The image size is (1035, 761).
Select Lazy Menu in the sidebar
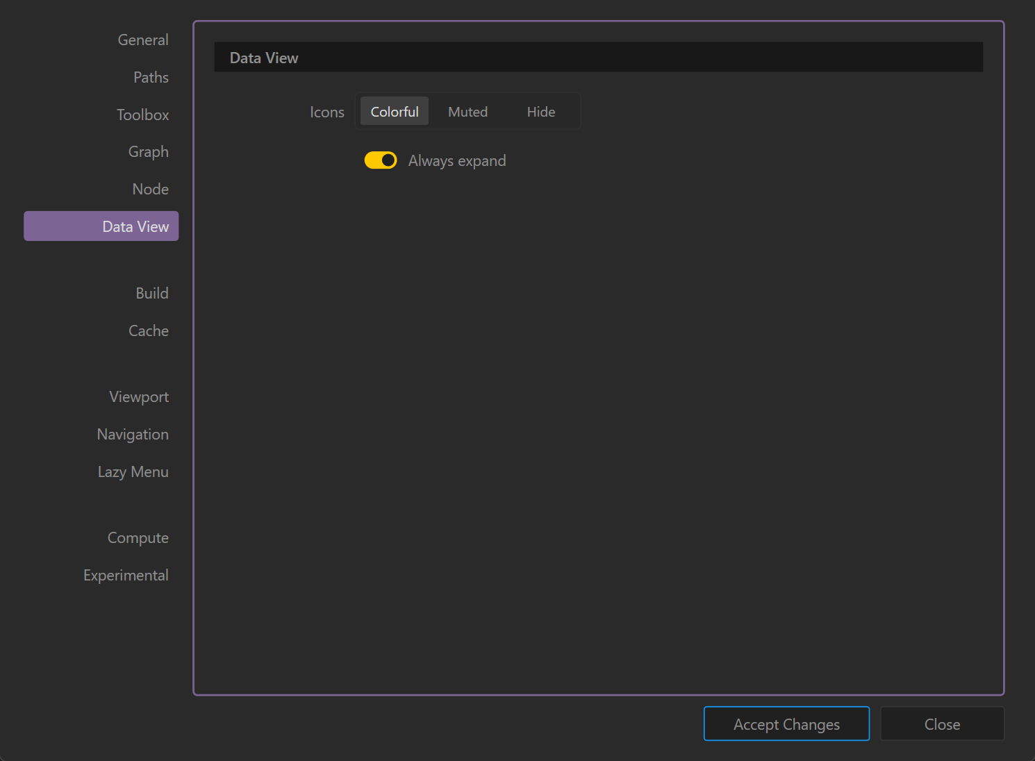click(133, 472)
